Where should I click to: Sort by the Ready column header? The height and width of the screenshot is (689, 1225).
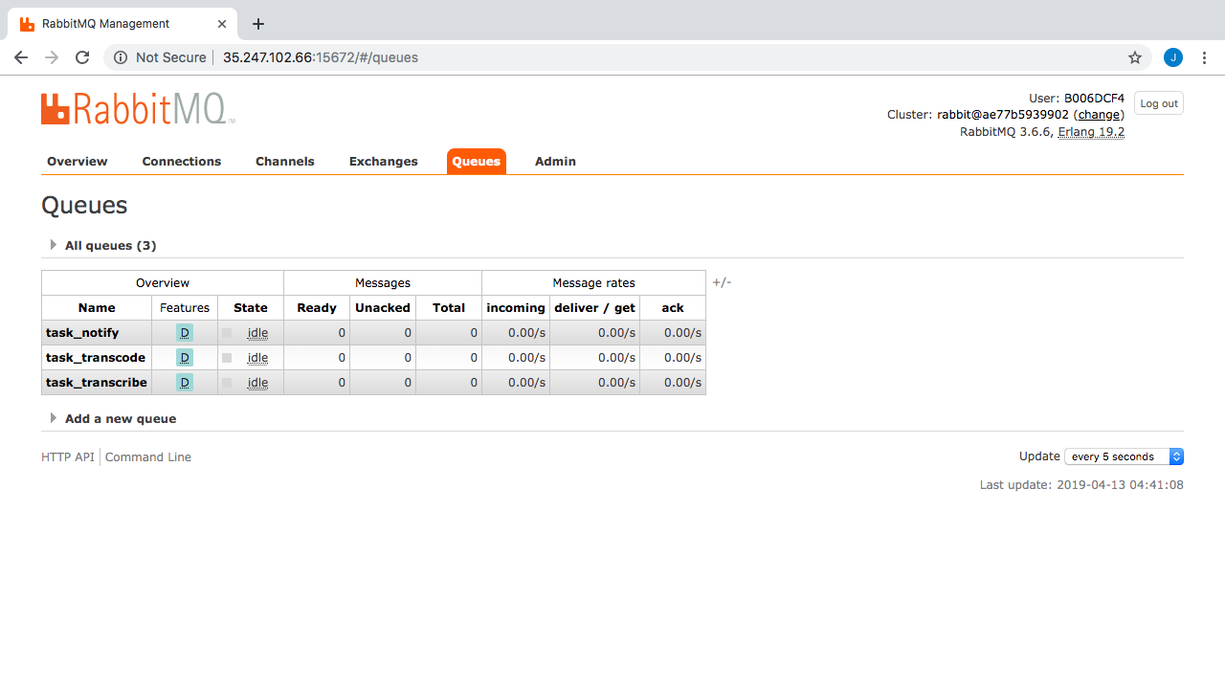(317, 308)
